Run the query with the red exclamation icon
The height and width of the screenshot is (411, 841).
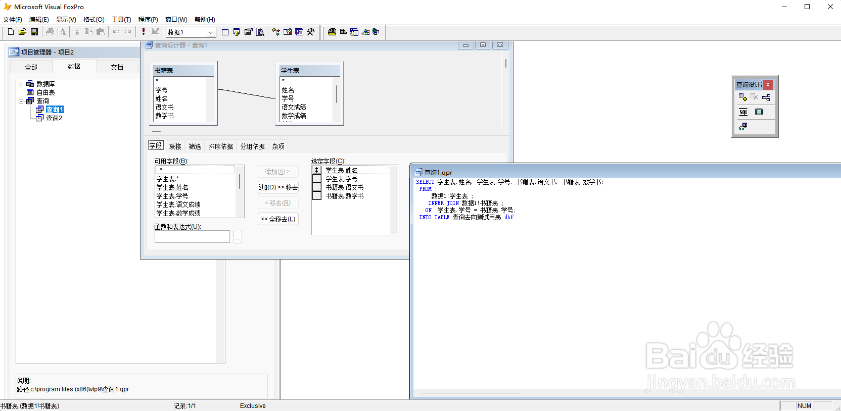point(144,32)
